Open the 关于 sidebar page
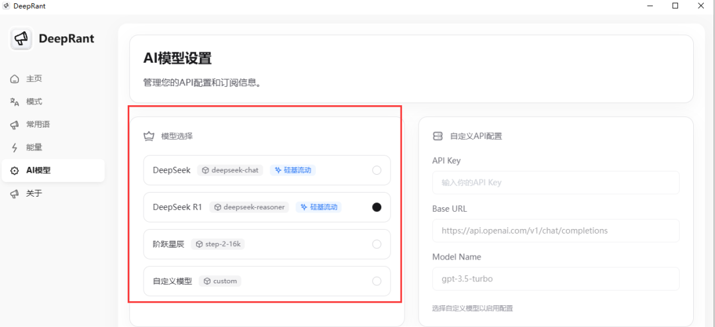Viewport: 715px width, 327px height. [x=53, y=193]
